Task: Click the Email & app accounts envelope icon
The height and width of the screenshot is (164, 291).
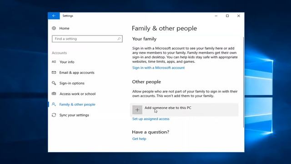Action: click(54, 72)
